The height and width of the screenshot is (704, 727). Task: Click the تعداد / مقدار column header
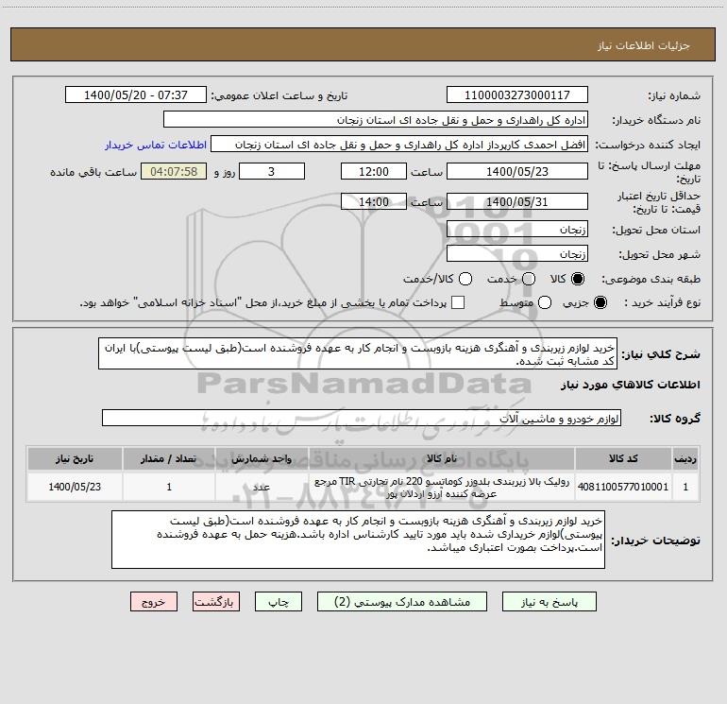[x=169, y=458]
